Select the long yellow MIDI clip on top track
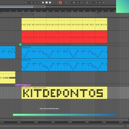Screen dimensions: 129x129 tap(64, 24)
